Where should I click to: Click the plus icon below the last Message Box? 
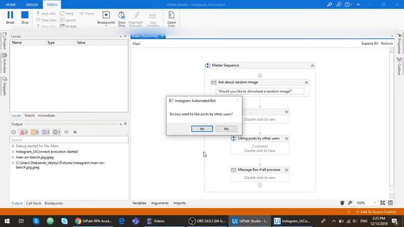(x=259, y=185)
